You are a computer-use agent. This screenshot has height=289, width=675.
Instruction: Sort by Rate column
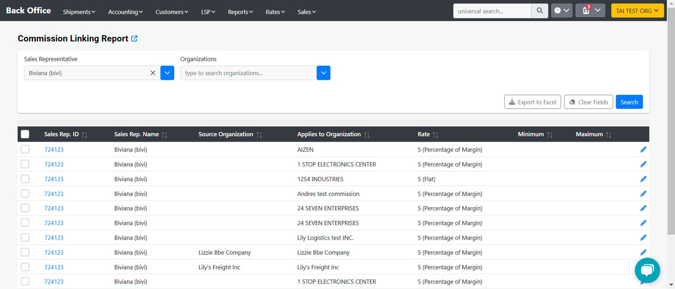point(436,135)
